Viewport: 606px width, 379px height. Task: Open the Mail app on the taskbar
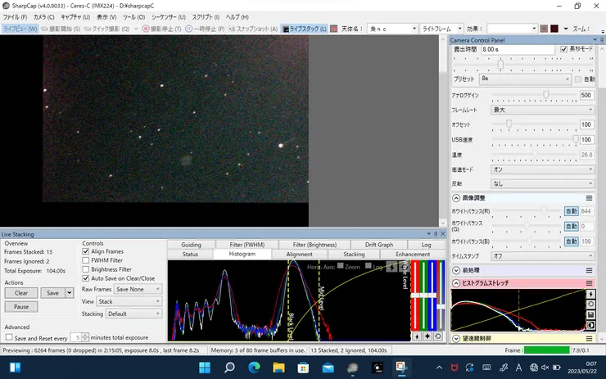pos(328,368)
